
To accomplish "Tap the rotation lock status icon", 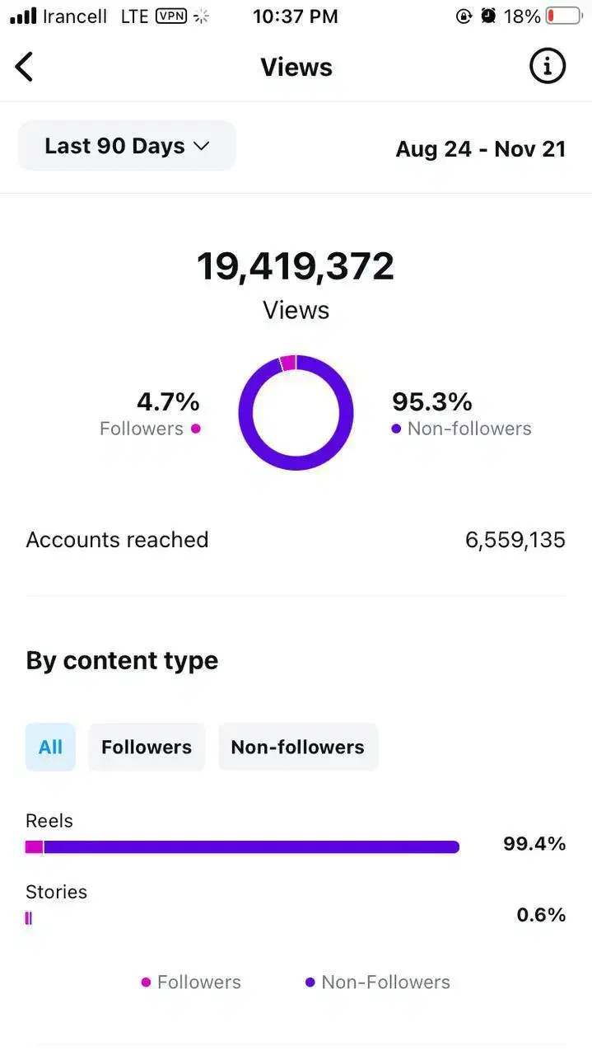I will point(464,16).
